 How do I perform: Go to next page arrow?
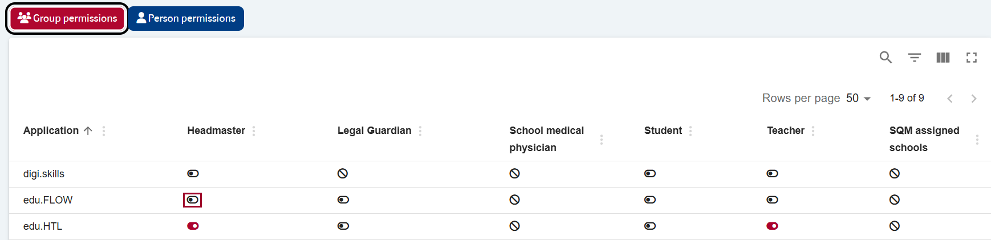tap(974, 99)
